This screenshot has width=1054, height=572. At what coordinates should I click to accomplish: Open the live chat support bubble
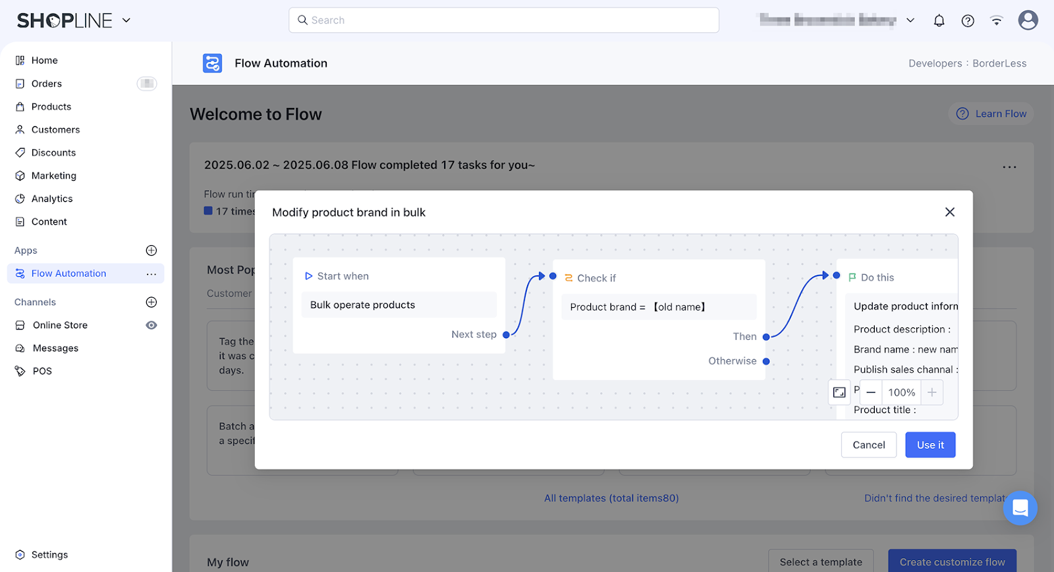point(1020,508)
